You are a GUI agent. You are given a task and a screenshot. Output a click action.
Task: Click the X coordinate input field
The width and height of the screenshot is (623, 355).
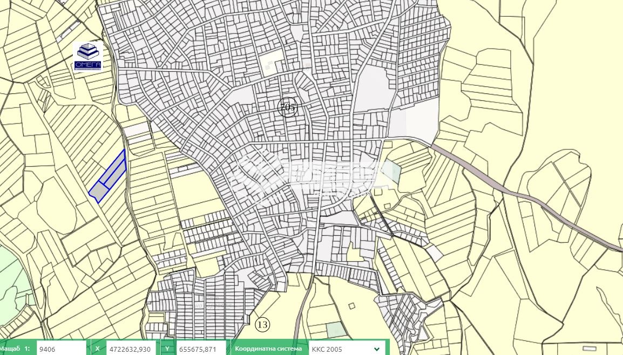[131, 349]
